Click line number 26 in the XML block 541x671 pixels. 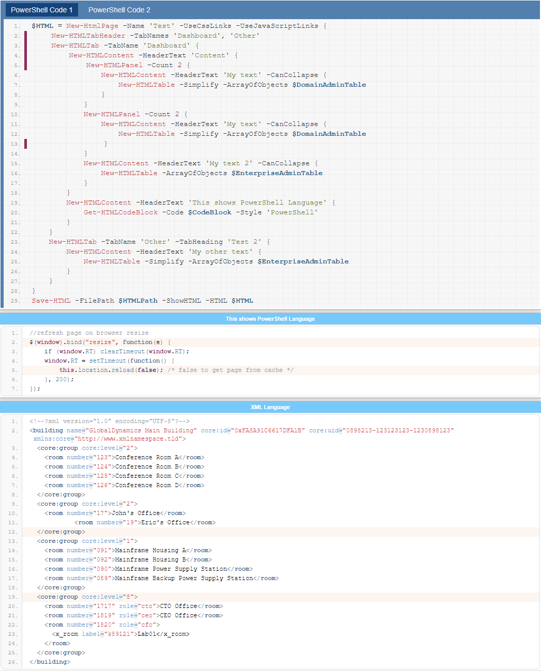(x=13, y=662)
